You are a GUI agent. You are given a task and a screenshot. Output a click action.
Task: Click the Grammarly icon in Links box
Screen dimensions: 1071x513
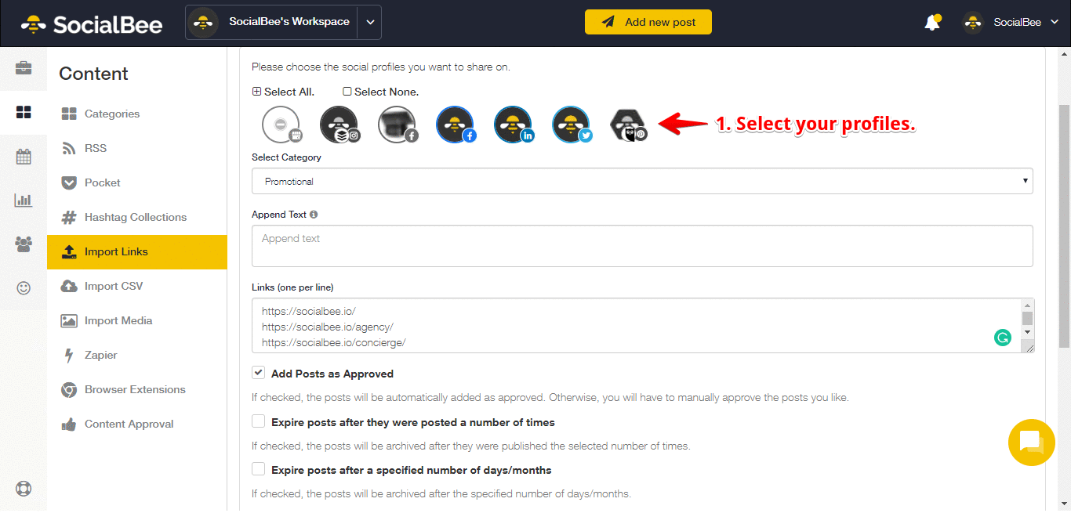[x=1003, y=338]
